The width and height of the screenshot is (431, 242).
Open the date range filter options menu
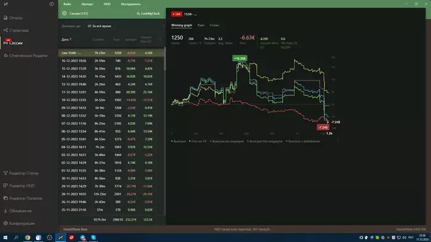tap(164, 26)
